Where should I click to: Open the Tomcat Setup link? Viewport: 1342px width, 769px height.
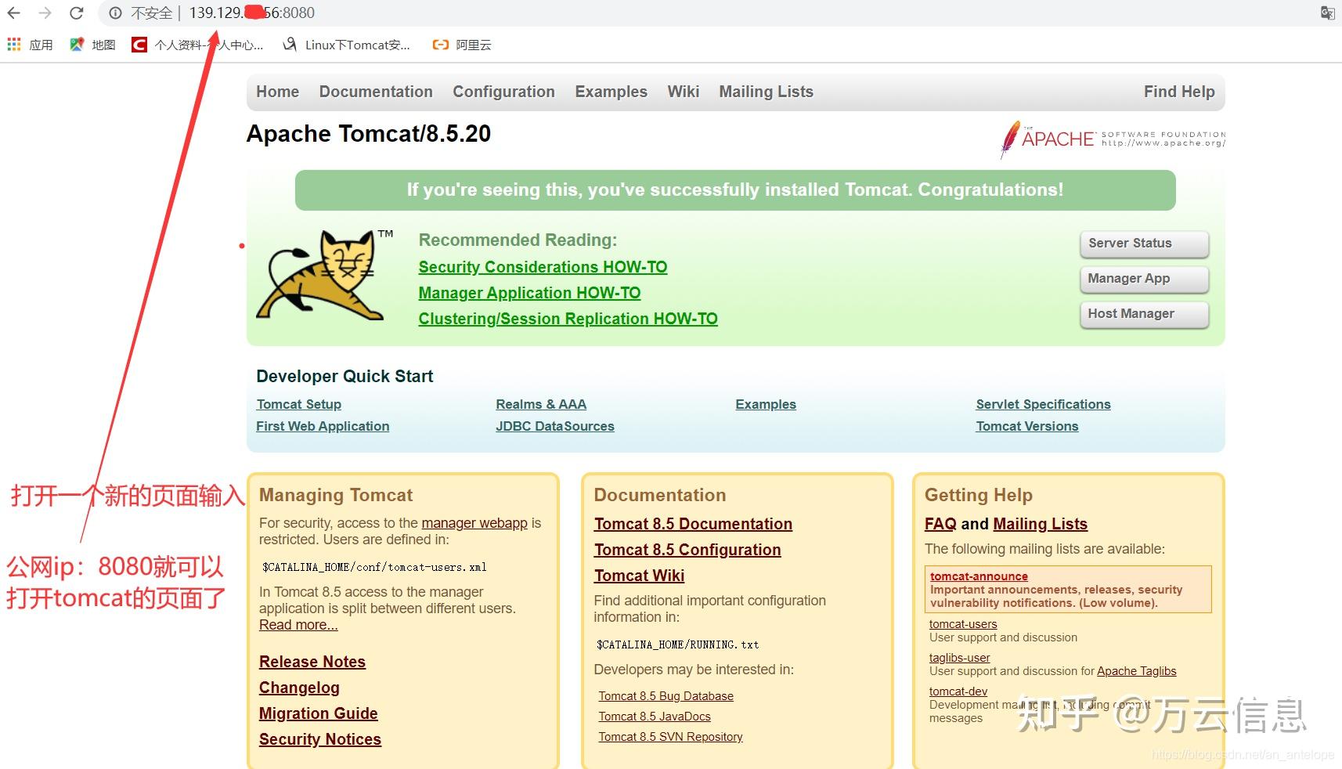click(x=298, y=404)
